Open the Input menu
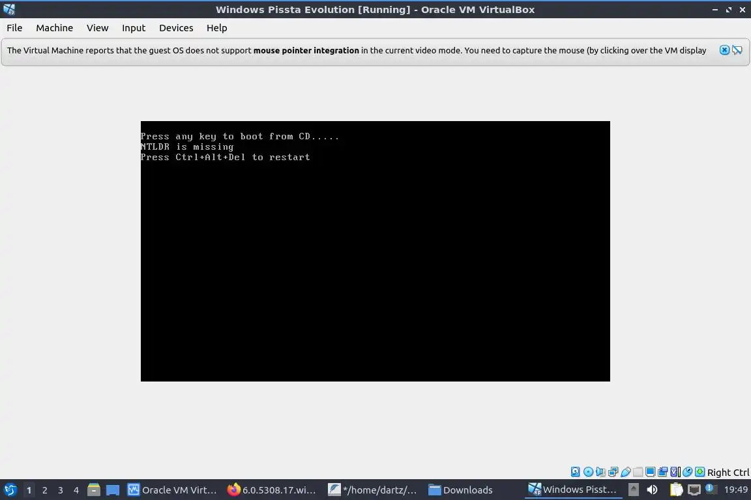 (x=133, y=28)
